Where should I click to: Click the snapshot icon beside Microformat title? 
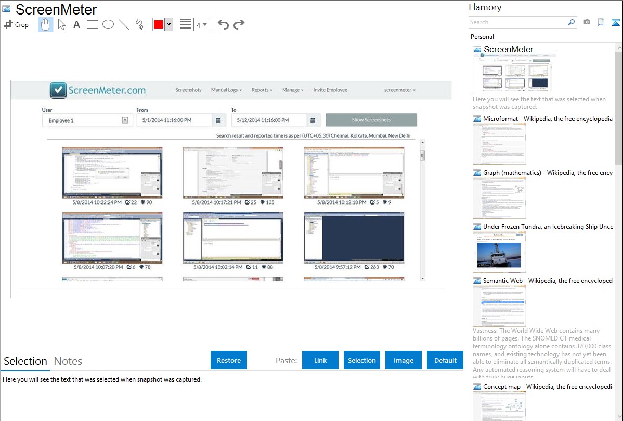[x=477, y=119]
